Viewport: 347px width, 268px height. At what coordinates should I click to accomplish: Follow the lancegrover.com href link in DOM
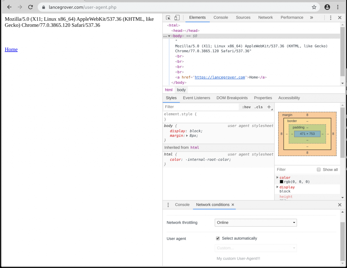[220, 77]
